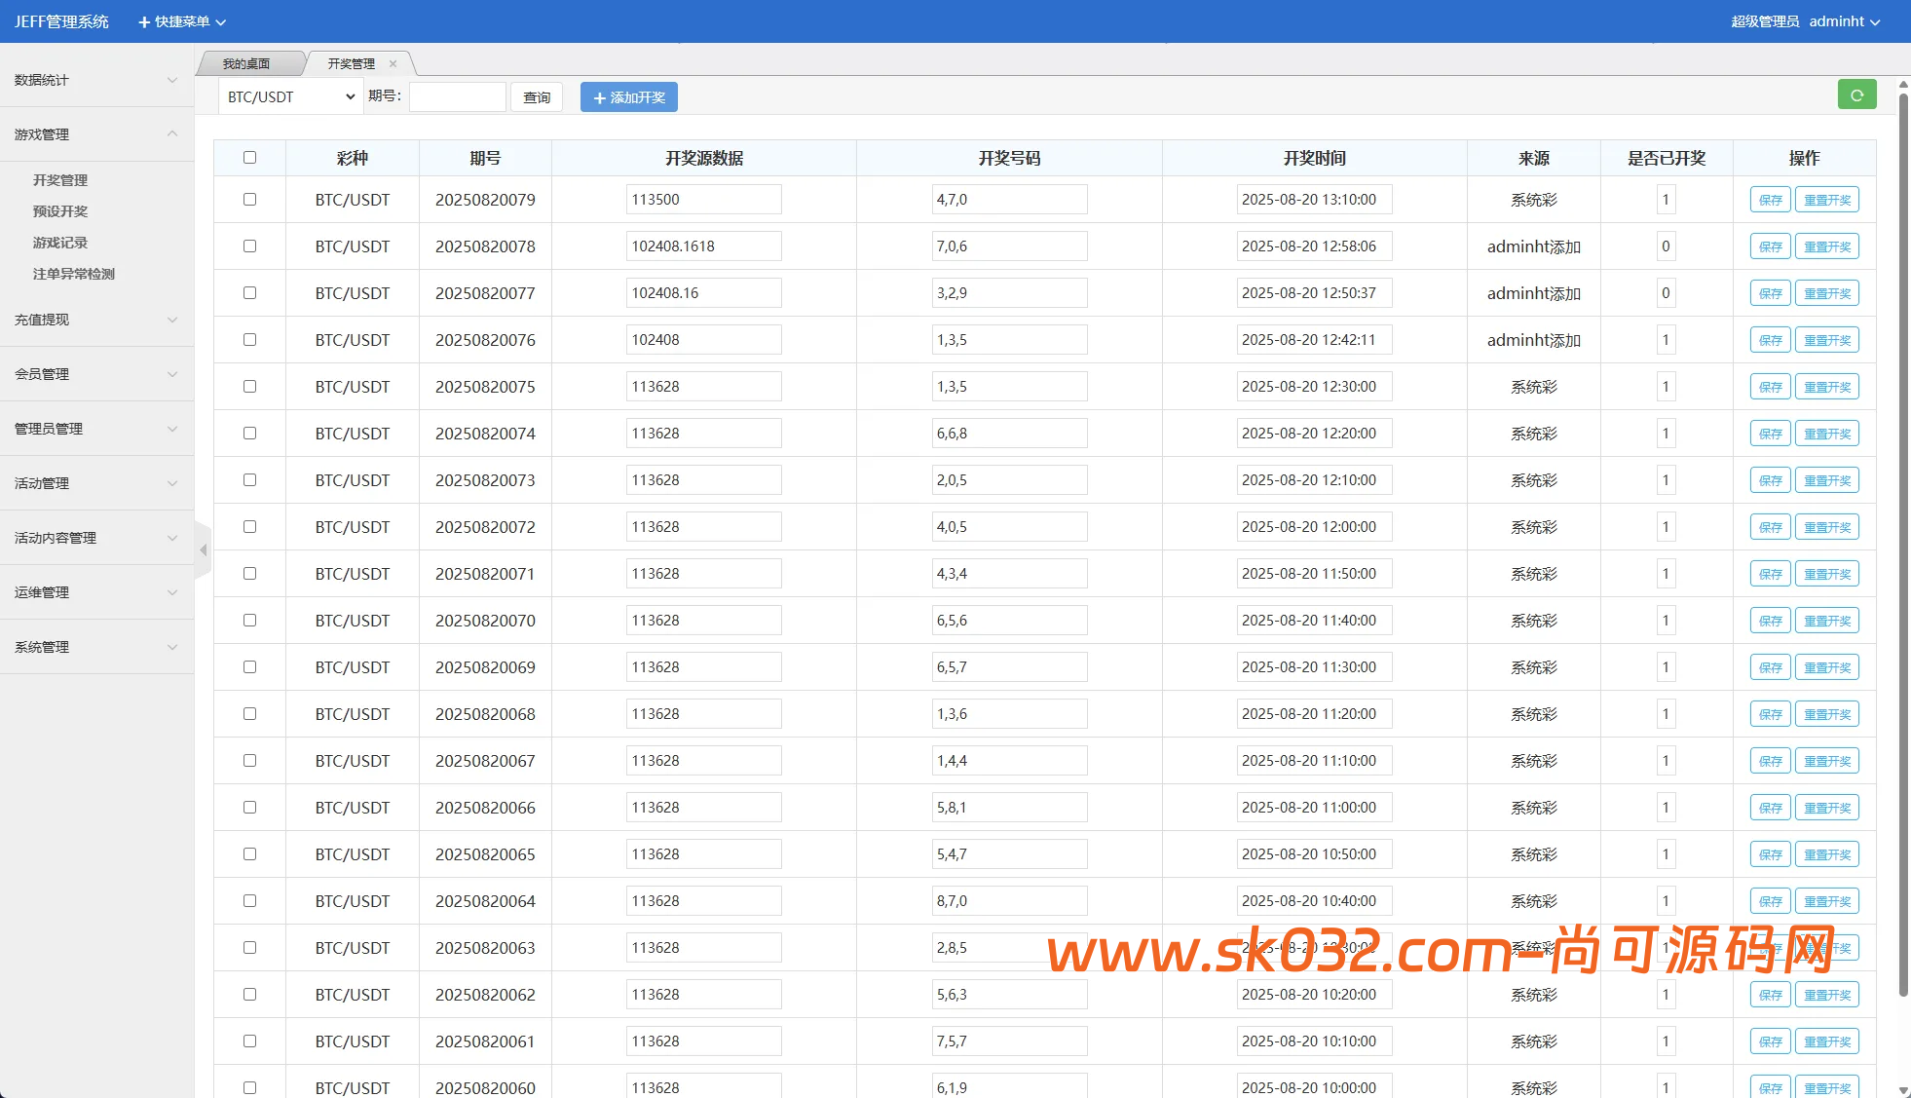Click 重置开奖 for period 20250820078

coord(1826,246)
